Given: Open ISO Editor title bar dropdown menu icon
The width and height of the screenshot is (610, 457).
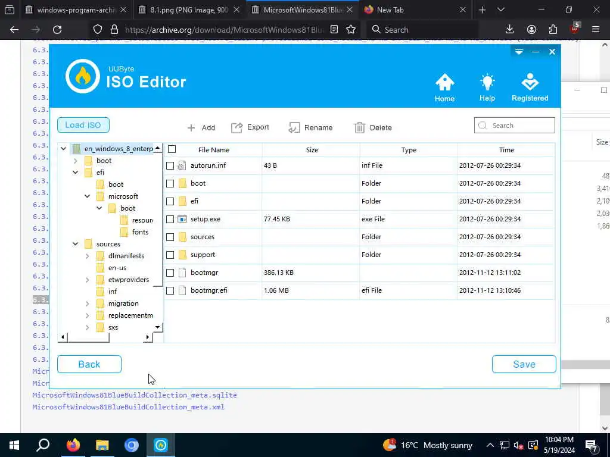Looking at the screenshot, I should pos(519,52).
